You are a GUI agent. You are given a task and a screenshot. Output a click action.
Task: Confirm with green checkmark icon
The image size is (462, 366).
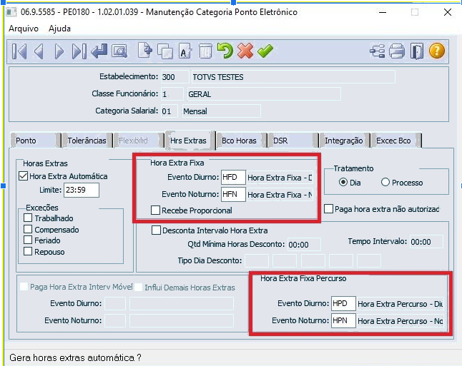click(x=265, y=51)
